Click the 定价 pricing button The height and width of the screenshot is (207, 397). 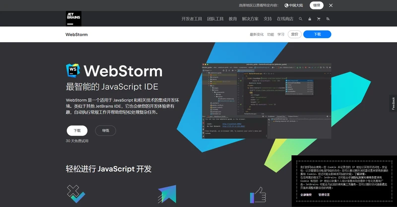pos(294,34)
